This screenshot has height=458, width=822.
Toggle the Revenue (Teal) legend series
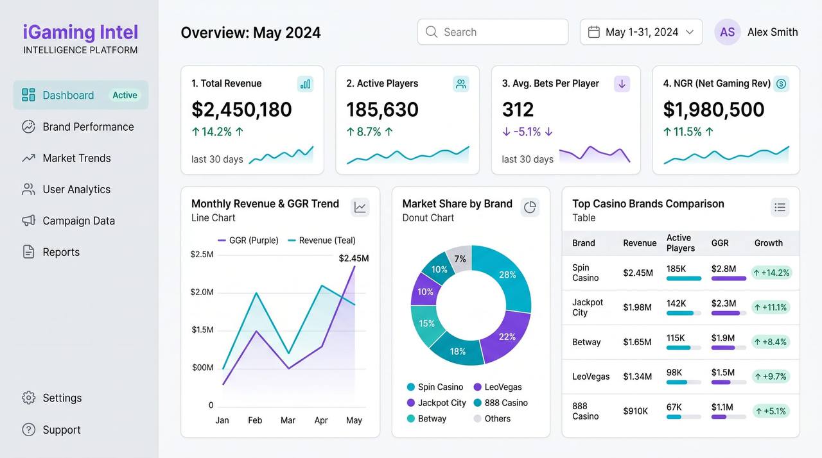(321, 241)
